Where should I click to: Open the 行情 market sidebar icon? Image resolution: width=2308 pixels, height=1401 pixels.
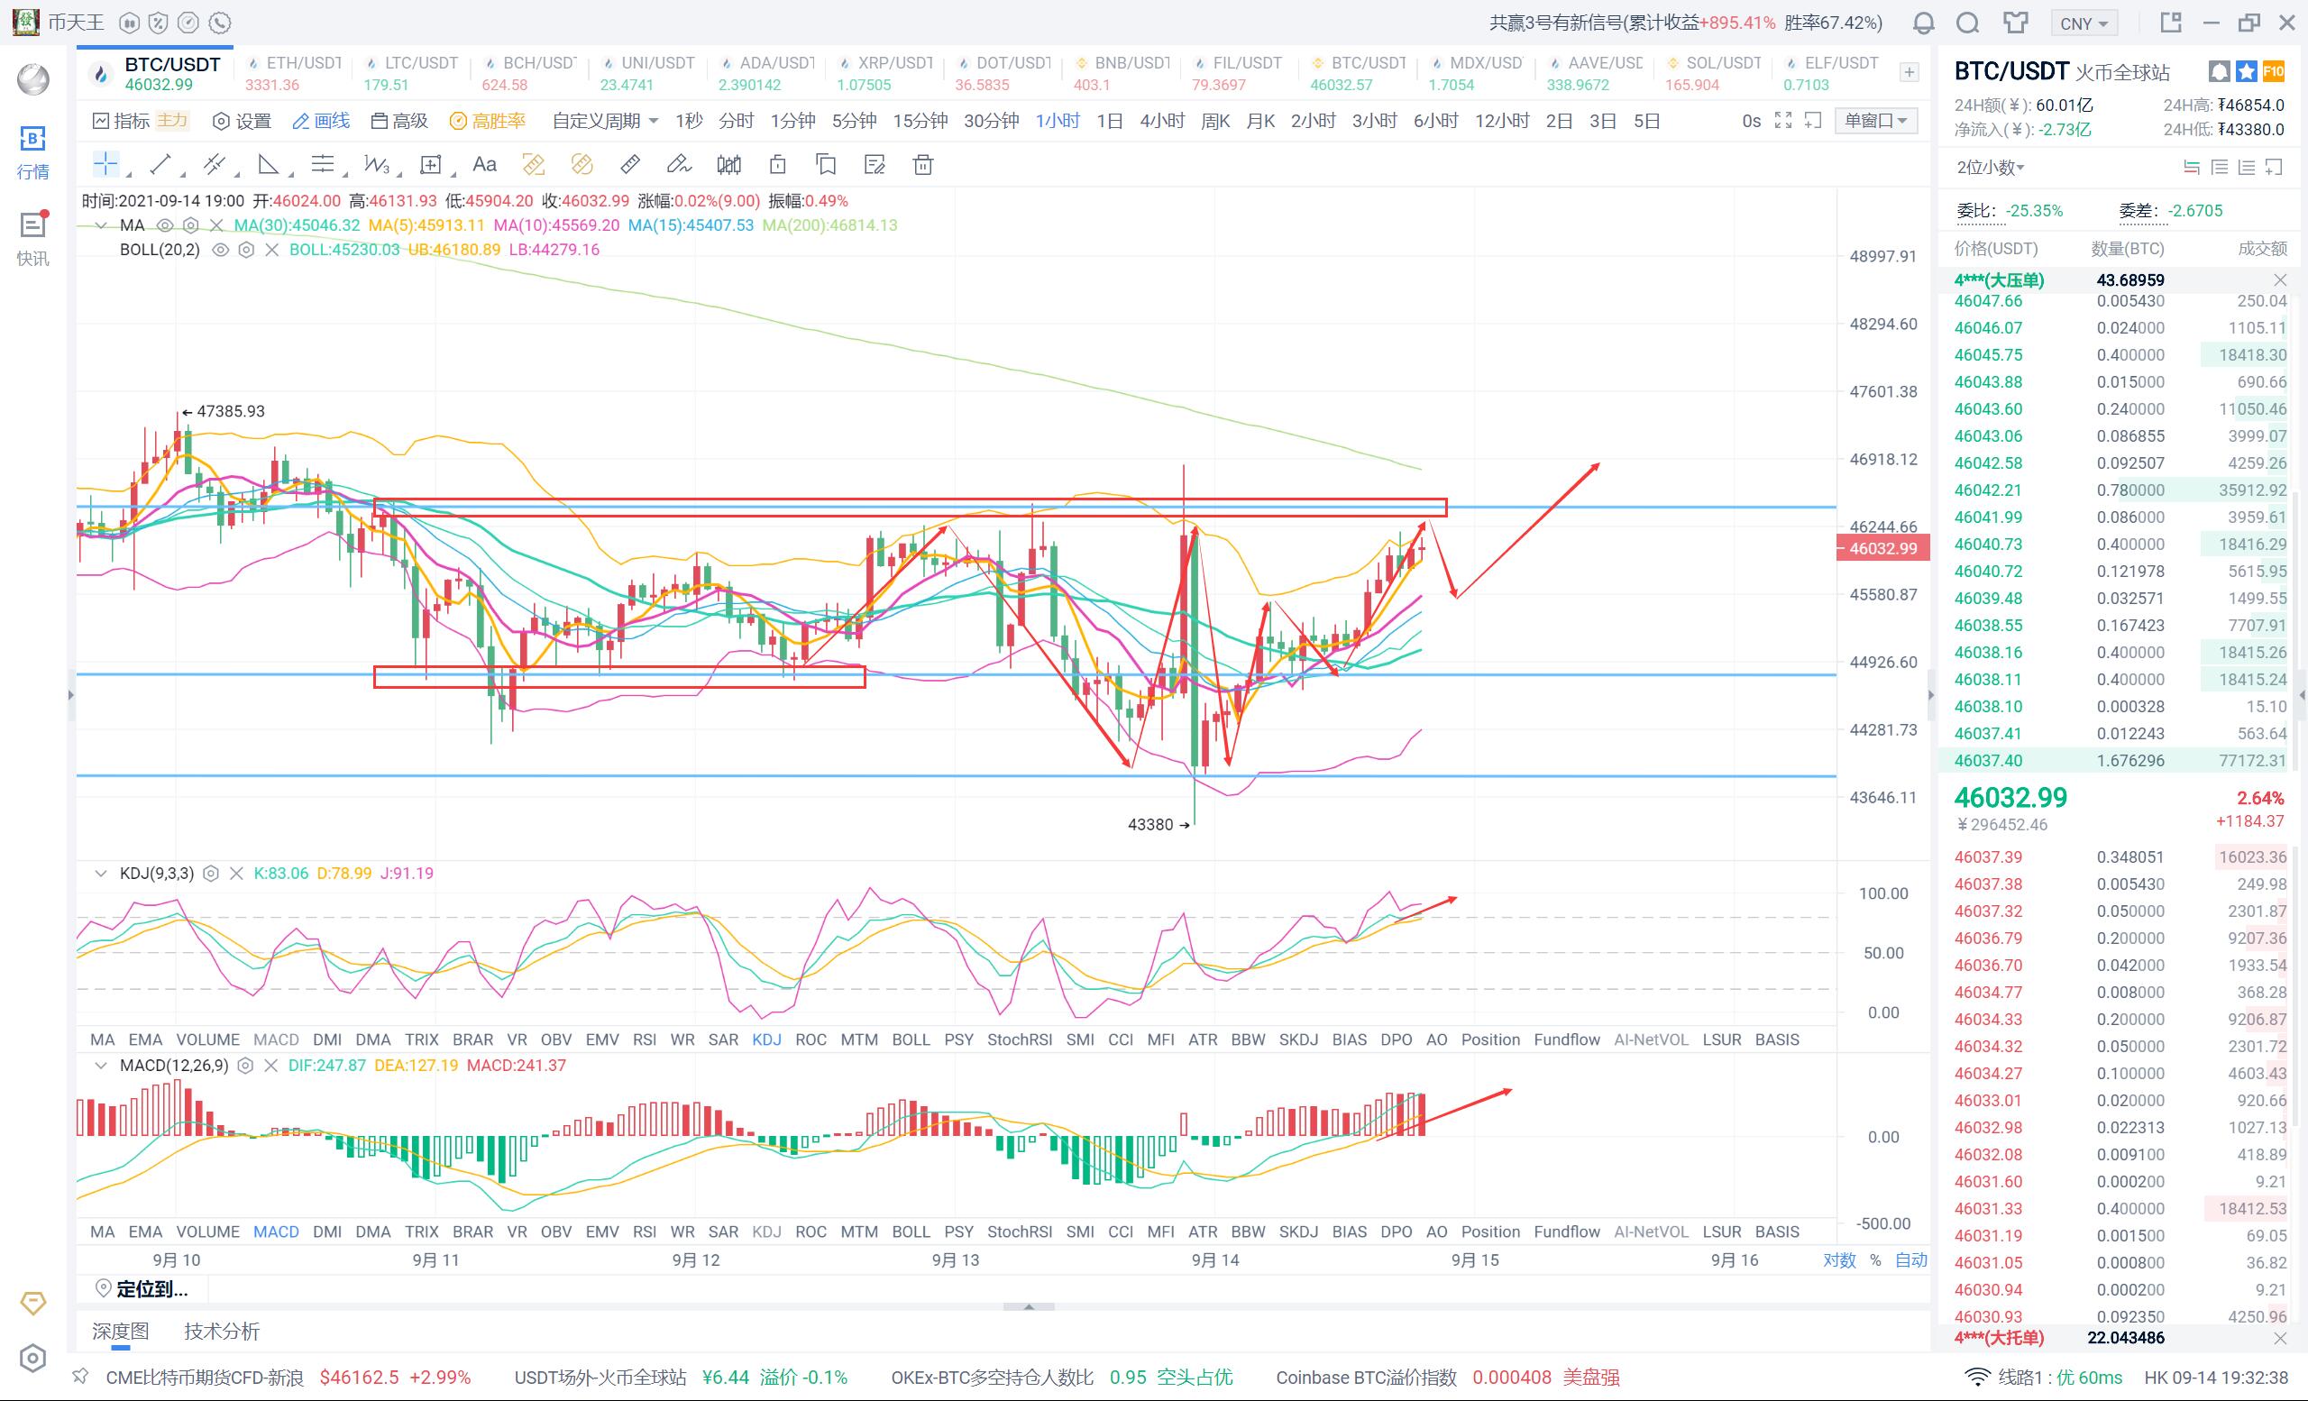[x=32, y=152]
